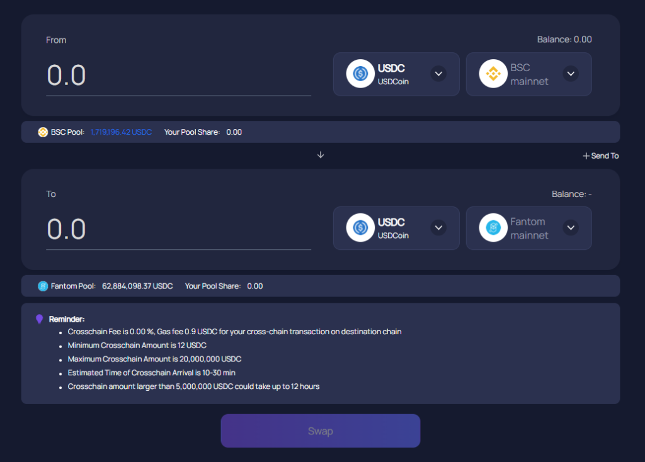Expand the BSC mainnet network dropdown chevron
The image size is (645, 462).
click(x=571, y=74)
